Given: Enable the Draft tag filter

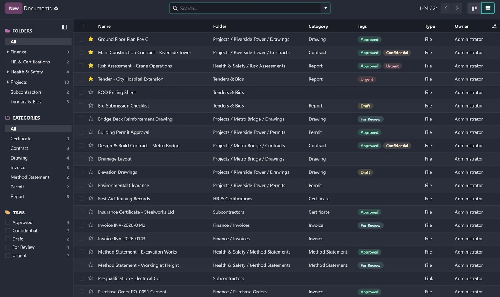Looking at the screenshot, I should [x=7, y=239].
